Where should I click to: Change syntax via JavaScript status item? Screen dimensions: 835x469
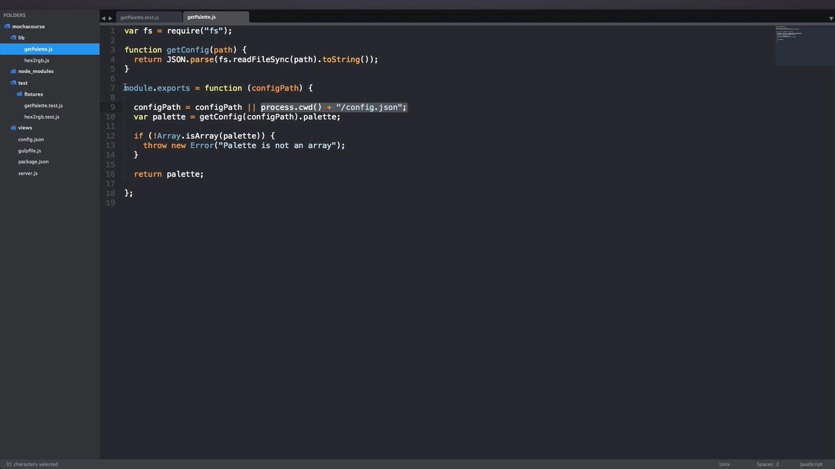coord(811,464)
